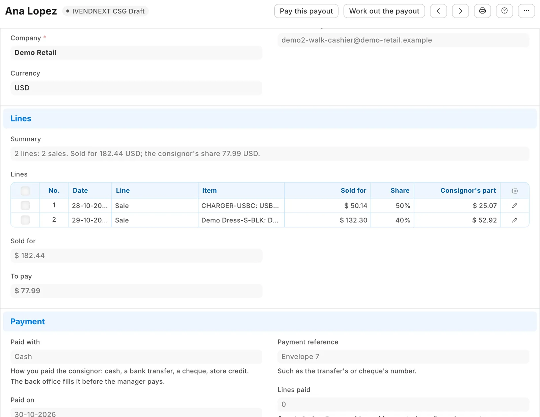The image size is (540, 417).
Task: Click the Share column header
Action: 392,191
